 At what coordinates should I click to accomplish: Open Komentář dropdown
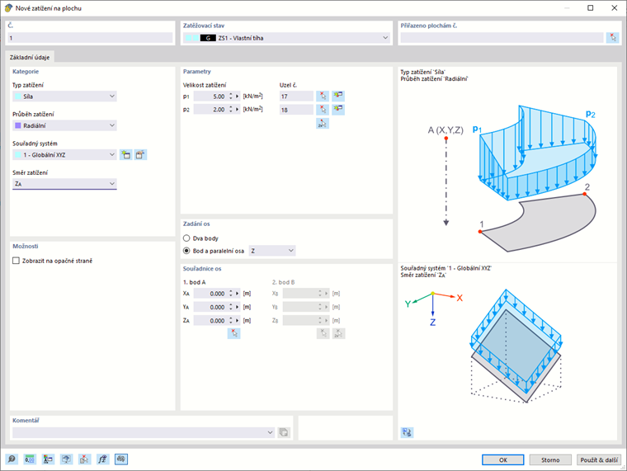coord(144,432)
